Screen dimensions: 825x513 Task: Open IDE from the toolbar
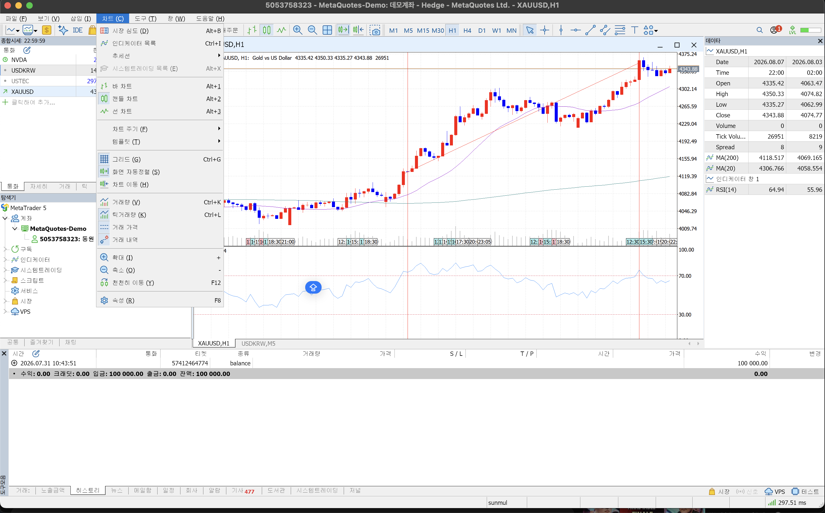77,30
